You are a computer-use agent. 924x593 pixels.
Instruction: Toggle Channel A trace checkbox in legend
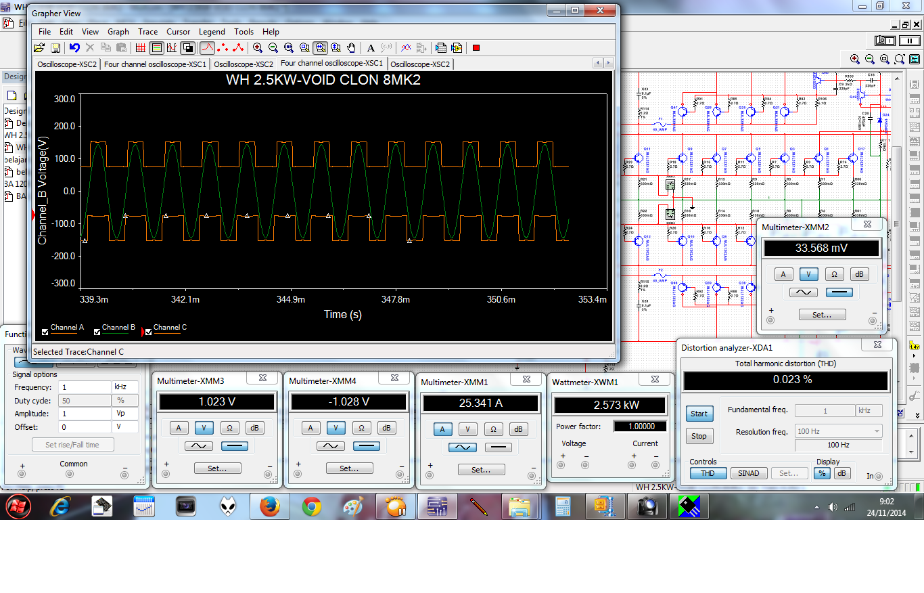(45, 332)
